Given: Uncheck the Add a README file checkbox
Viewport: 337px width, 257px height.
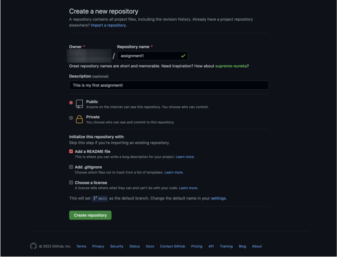Looking at the screenshot, I should pyautogui.click(x=71, y=151).
